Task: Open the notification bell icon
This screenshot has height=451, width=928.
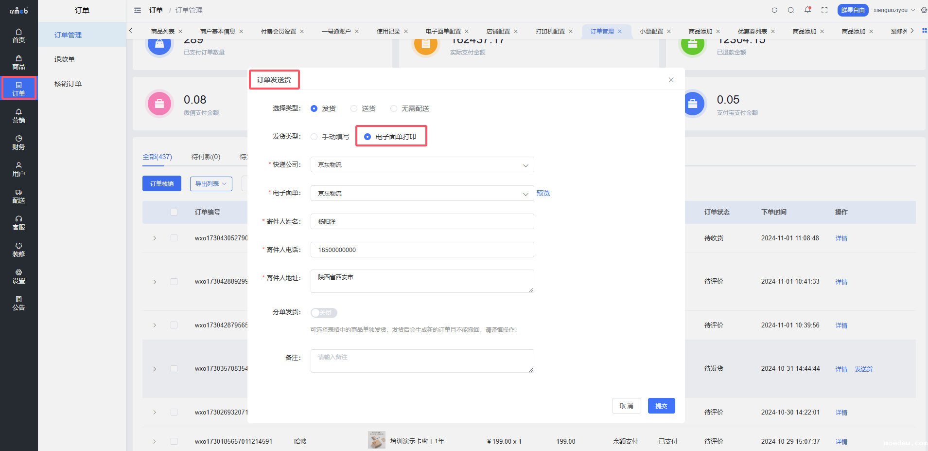Action: (x=807, y=10)
